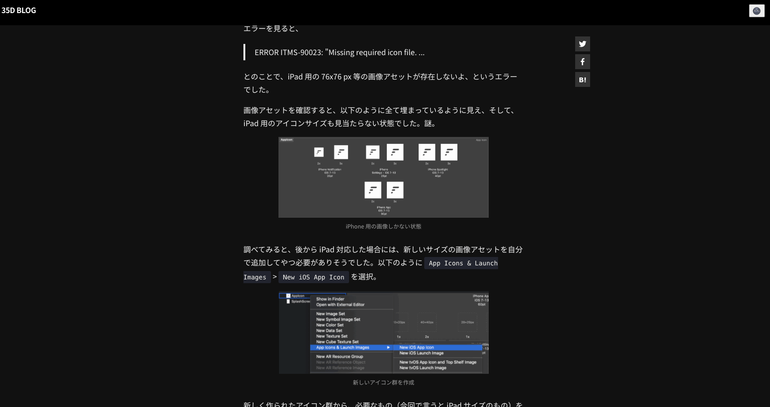Click the AppIcon label tab atop asset grid
Image resolution: width=770 pixels, height=407 pixels.
click(286, 140)
